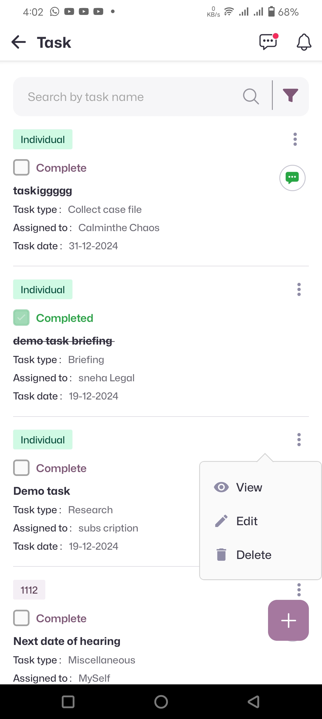
Task: Open green comment bubble on taskiggggg
Action: 292,178
